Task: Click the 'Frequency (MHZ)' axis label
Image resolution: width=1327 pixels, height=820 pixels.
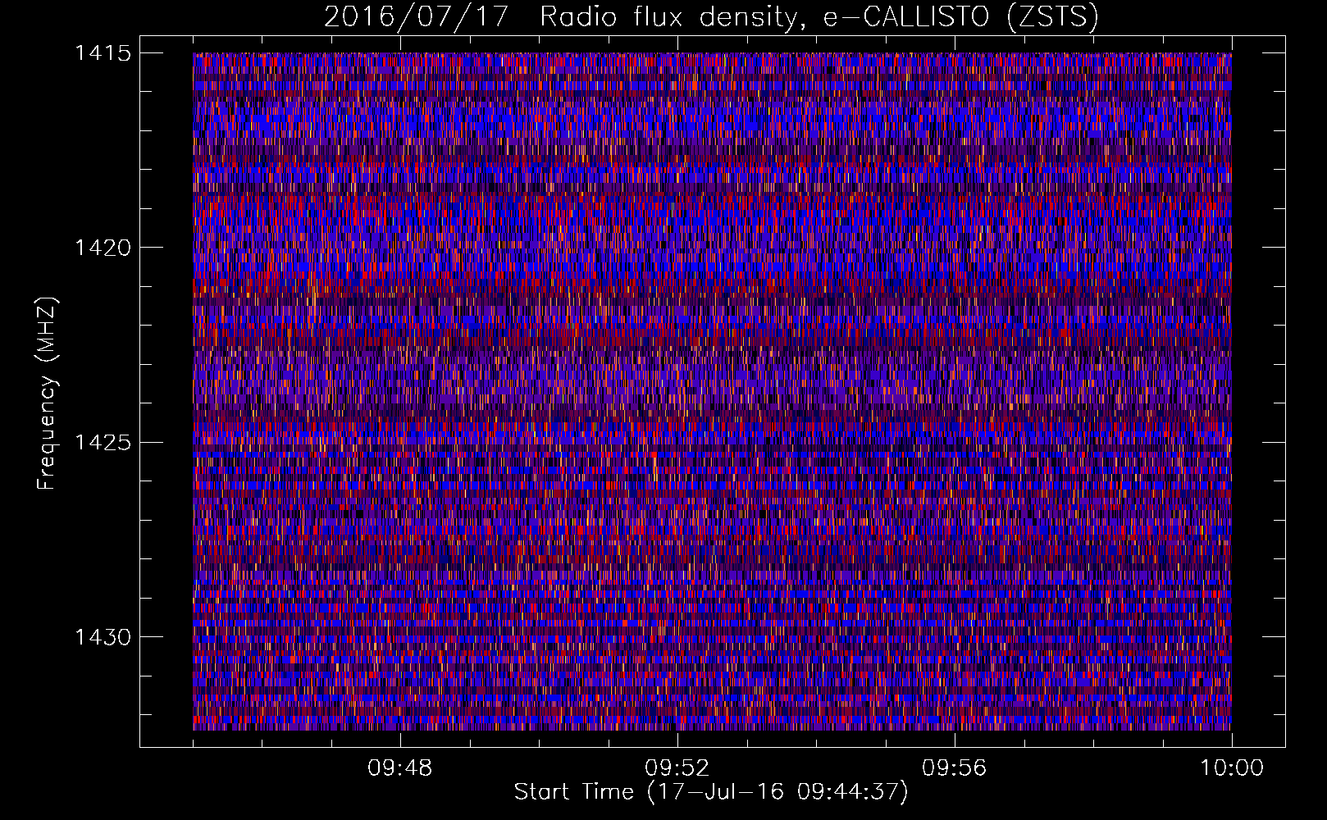Action: click(47, 393)
